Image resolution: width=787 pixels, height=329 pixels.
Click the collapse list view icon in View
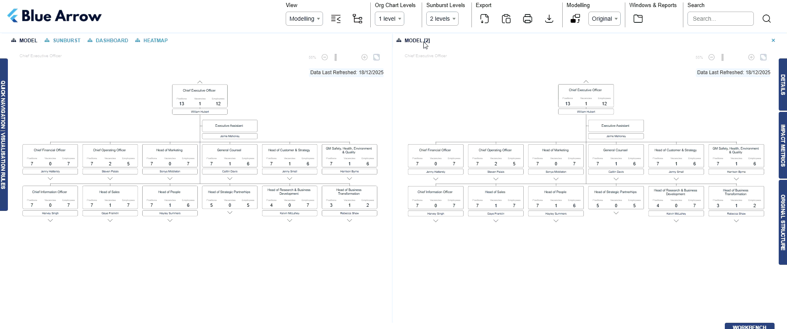336,19
